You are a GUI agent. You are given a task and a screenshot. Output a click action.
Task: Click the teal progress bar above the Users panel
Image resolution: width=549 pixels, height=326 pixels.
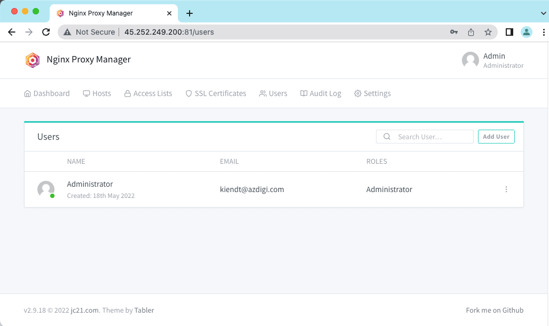(274, 122)
